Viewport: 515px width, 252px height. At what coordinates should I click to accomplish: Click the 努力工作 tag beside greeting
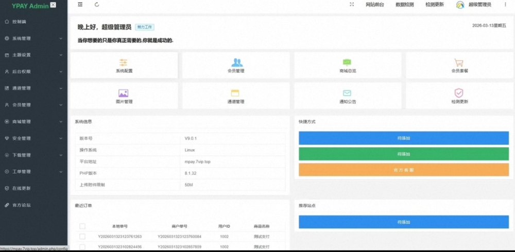(145, 27)
